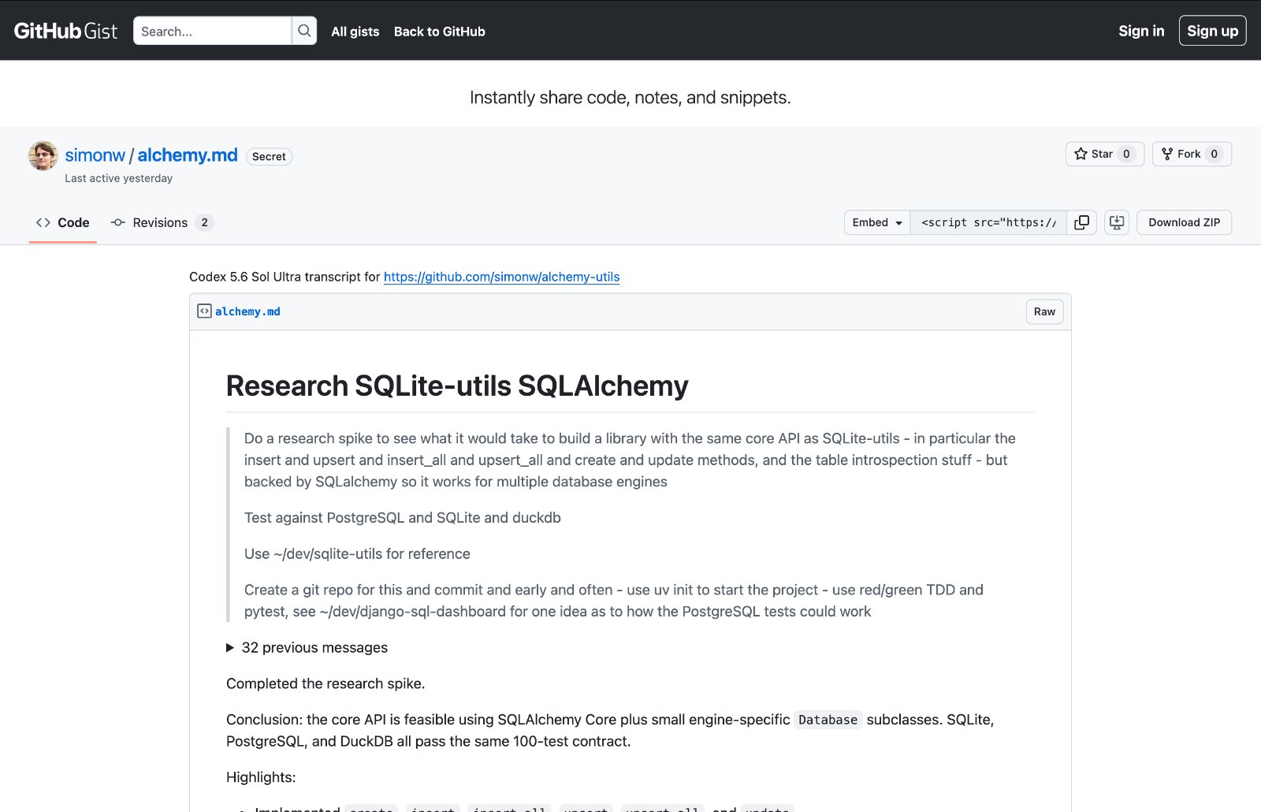Image resolution: width=1261 pixels, height=812 pixels.
Task: Open All gists in navigation
Action: [x=355, y=32]
